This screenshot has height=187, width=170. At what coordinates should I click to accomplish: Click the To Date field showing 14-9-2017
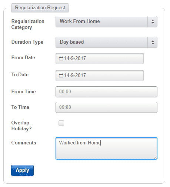coord(100,76)
